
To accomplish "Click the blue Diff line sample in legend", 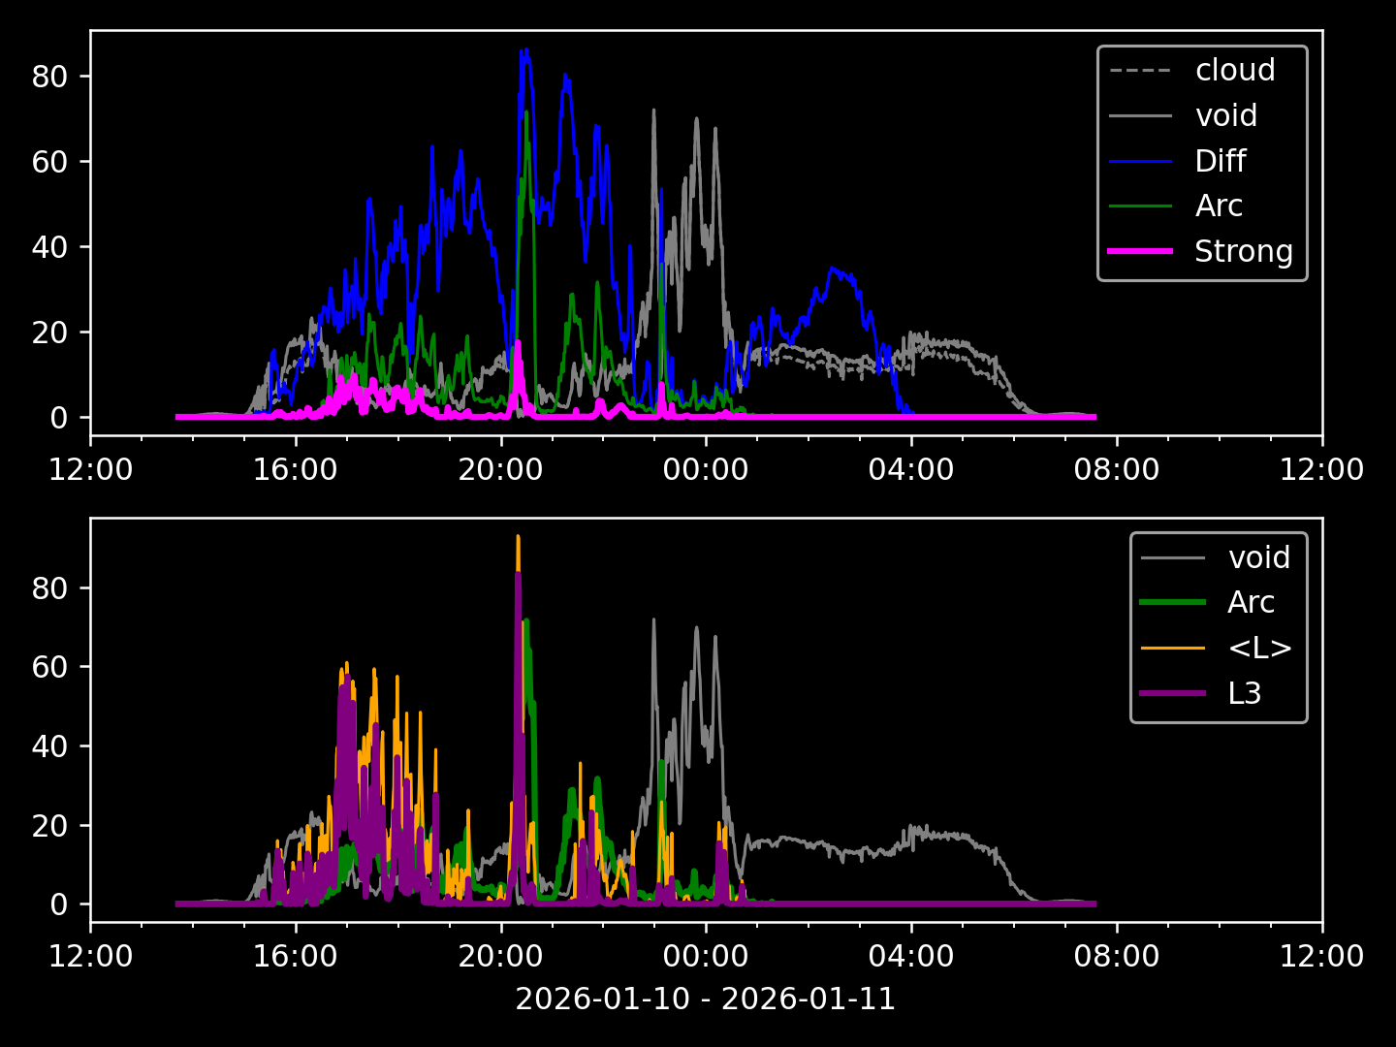I will [1140, 161].
